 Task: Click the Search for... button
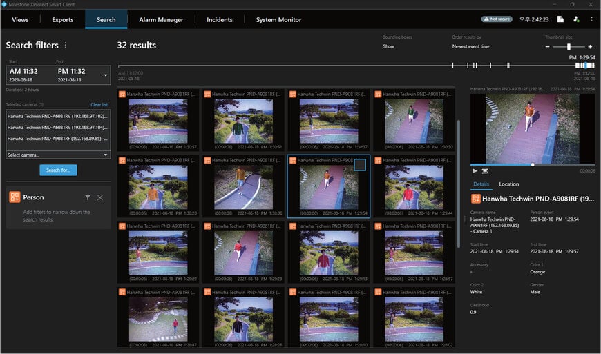[58, 170]
